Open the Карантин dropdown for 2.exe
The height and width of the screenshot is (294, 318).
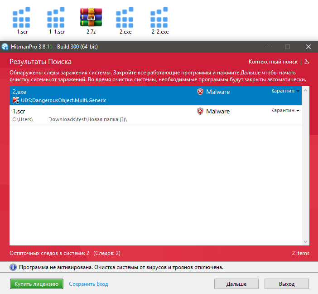pos(285,91)
